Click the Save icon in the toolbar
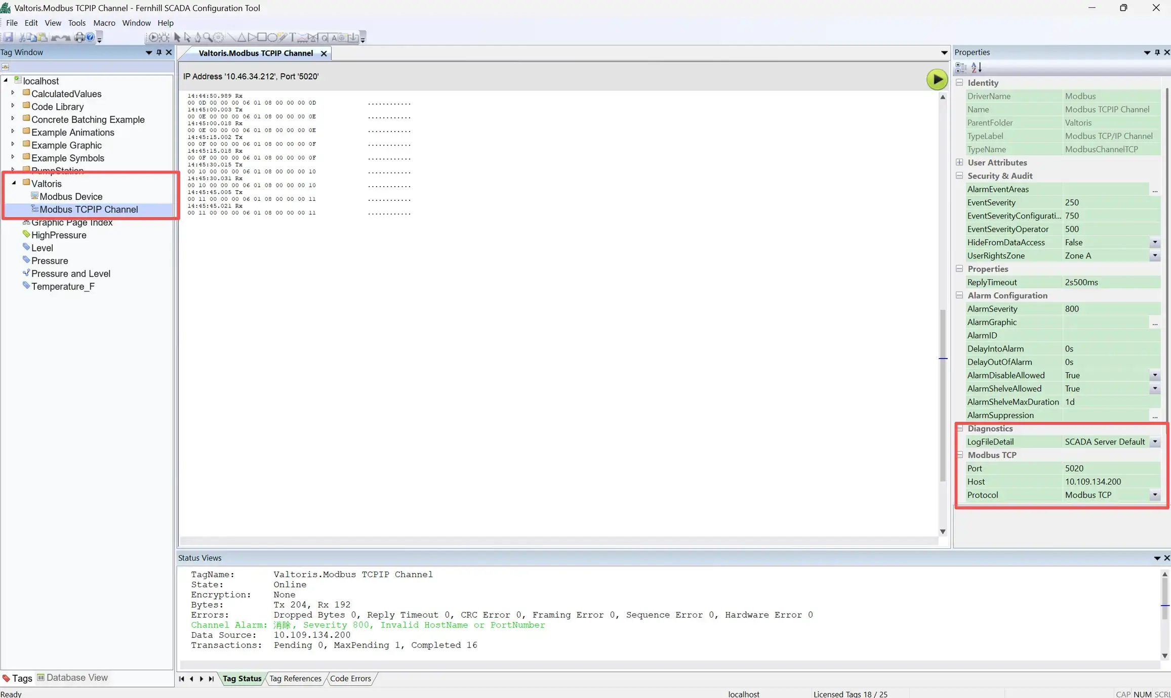Image resolution: width=1171 pixels, height=698 pixels. (x=8, y=37)
